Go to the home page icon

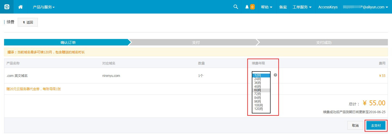[x=20, y=7]
